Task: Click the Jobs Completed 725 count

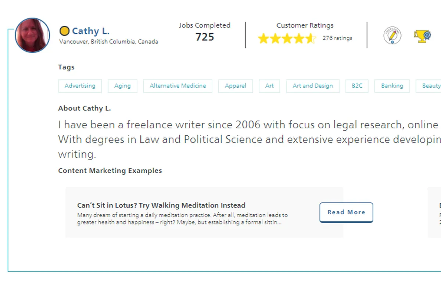Action: pyautogui.click(x=205, y=37)
